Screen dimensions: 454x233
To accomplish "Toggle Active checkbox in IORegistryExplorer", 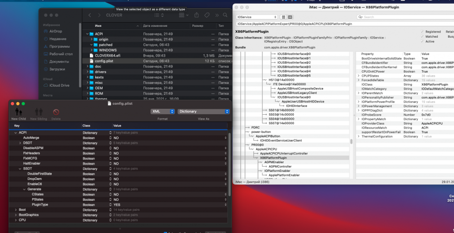I will tap(422, 41).
